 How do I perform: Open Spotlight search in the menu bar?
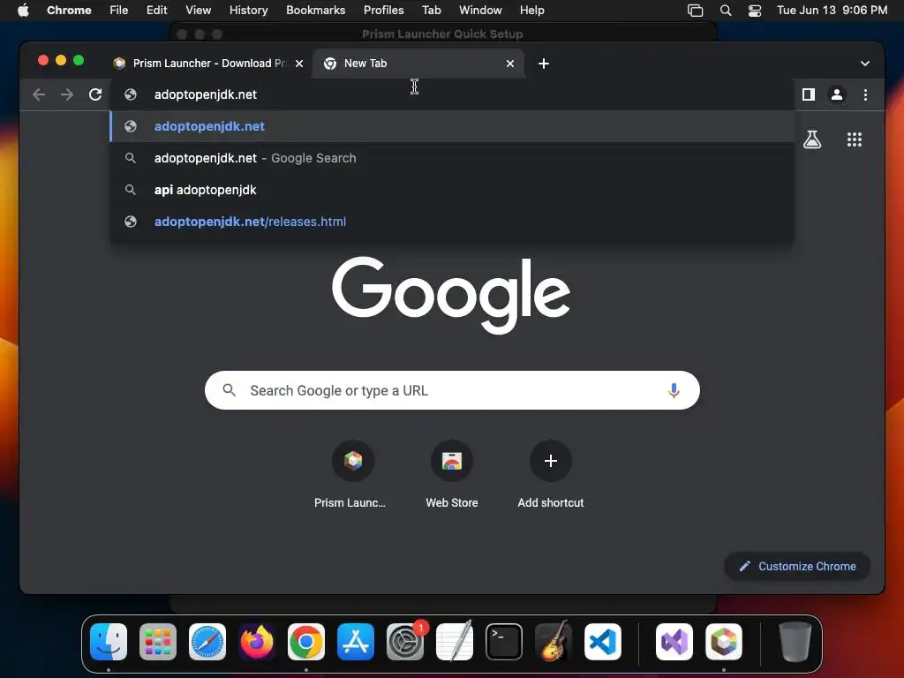(726, 11)
